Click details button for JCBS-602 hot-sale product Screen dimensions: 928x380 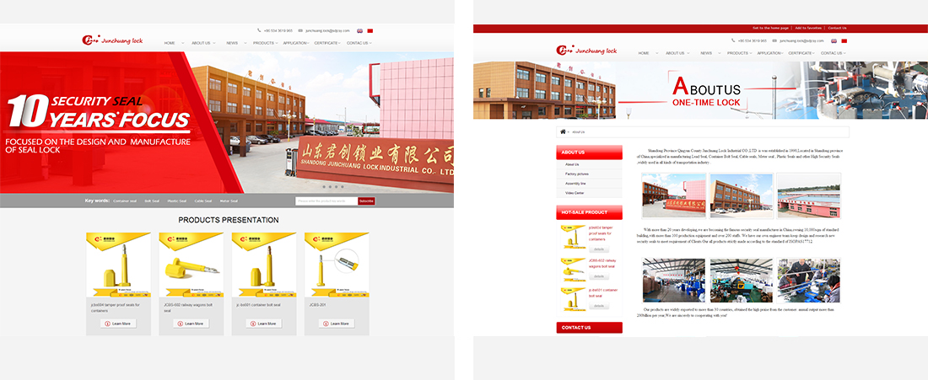pyautogui.click(x=599, y=276)
